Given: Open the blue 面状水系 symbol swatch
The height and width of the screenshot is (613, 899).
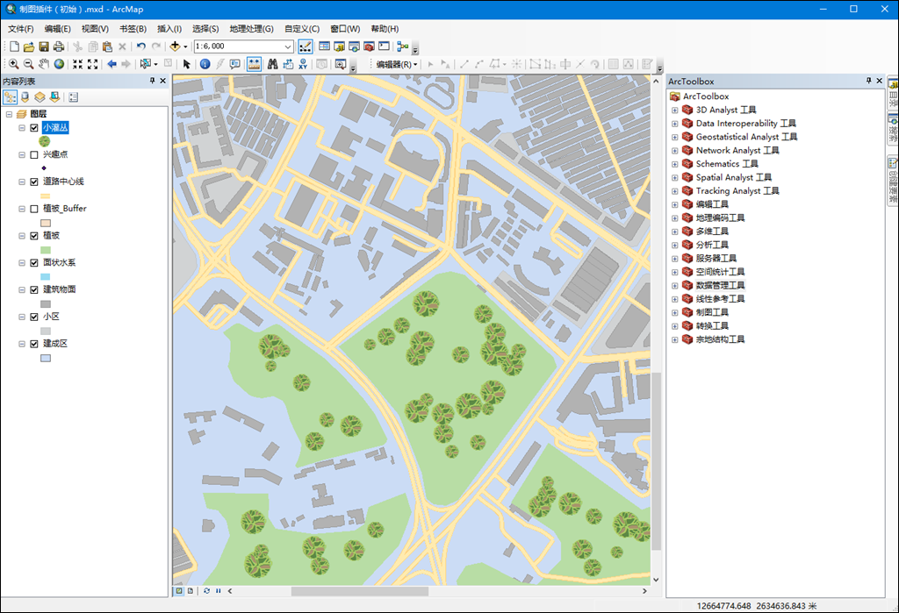Looking at the screenshot, I should [x=46, y=277].
